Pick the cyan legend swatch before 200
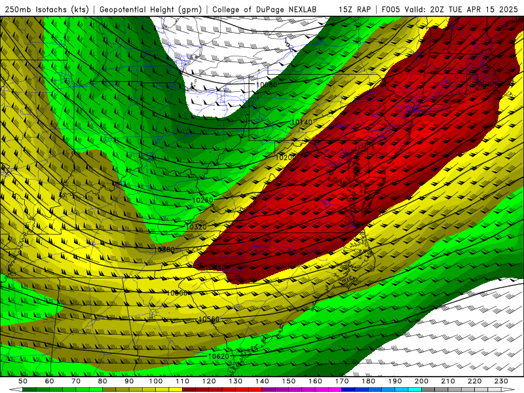 click(x=415, y=390)
